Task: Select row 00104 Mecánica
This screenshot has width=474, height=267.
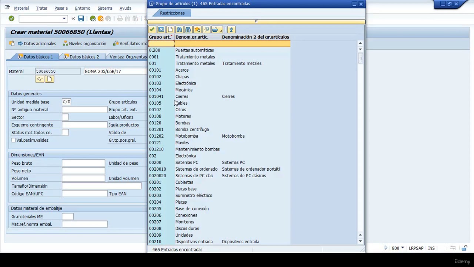Action: [x=219, y=90]
